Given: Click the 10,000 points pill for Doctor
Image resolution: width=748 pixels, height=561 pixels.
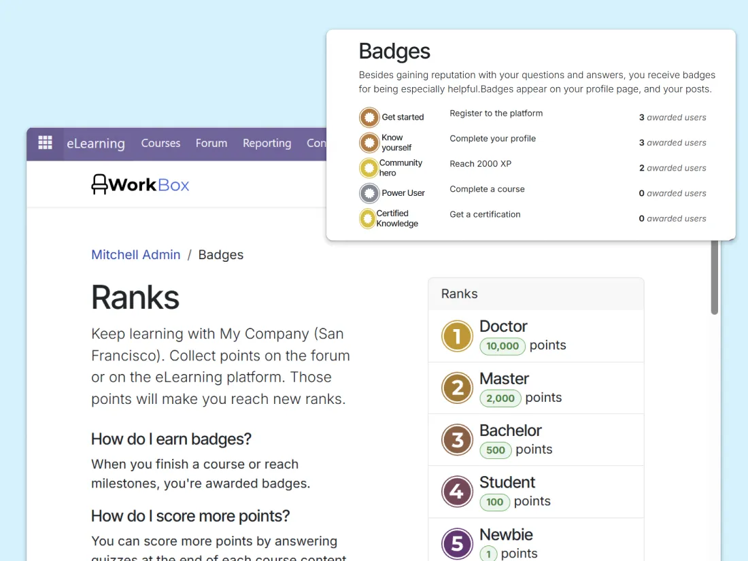Looking at the screenshot, I should point(503,346).
